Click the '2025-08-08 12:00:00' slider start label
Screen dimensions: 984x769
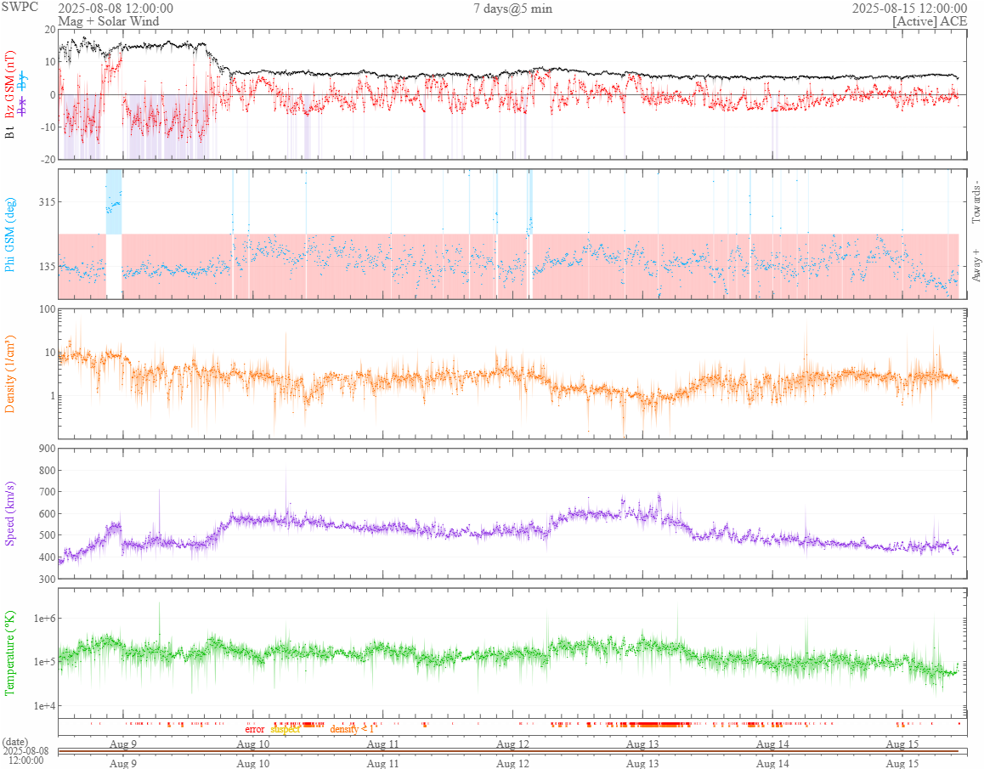[25, 755]
